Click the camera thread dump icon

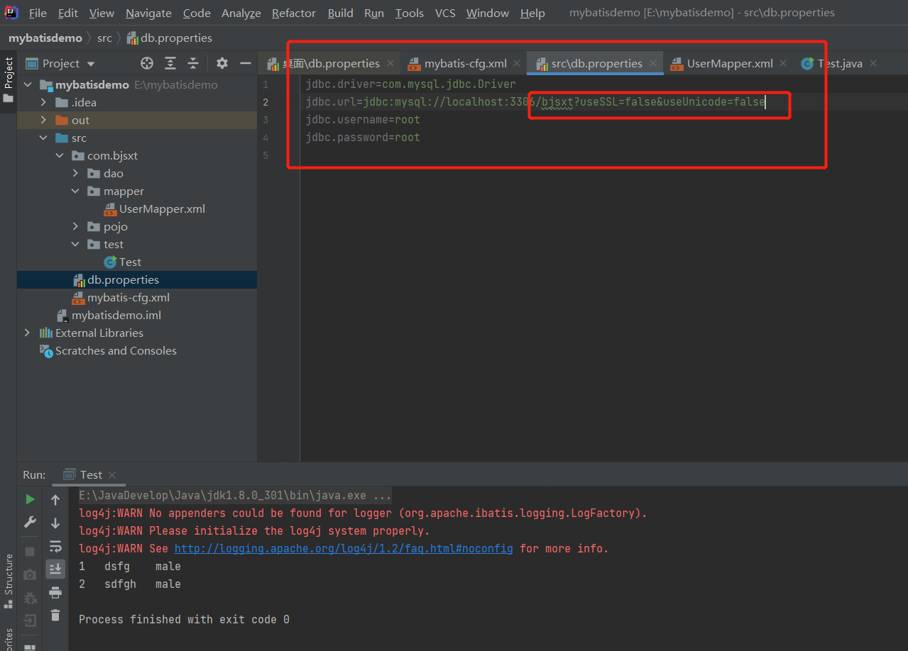pyautogui.click(x=30, y=574)
